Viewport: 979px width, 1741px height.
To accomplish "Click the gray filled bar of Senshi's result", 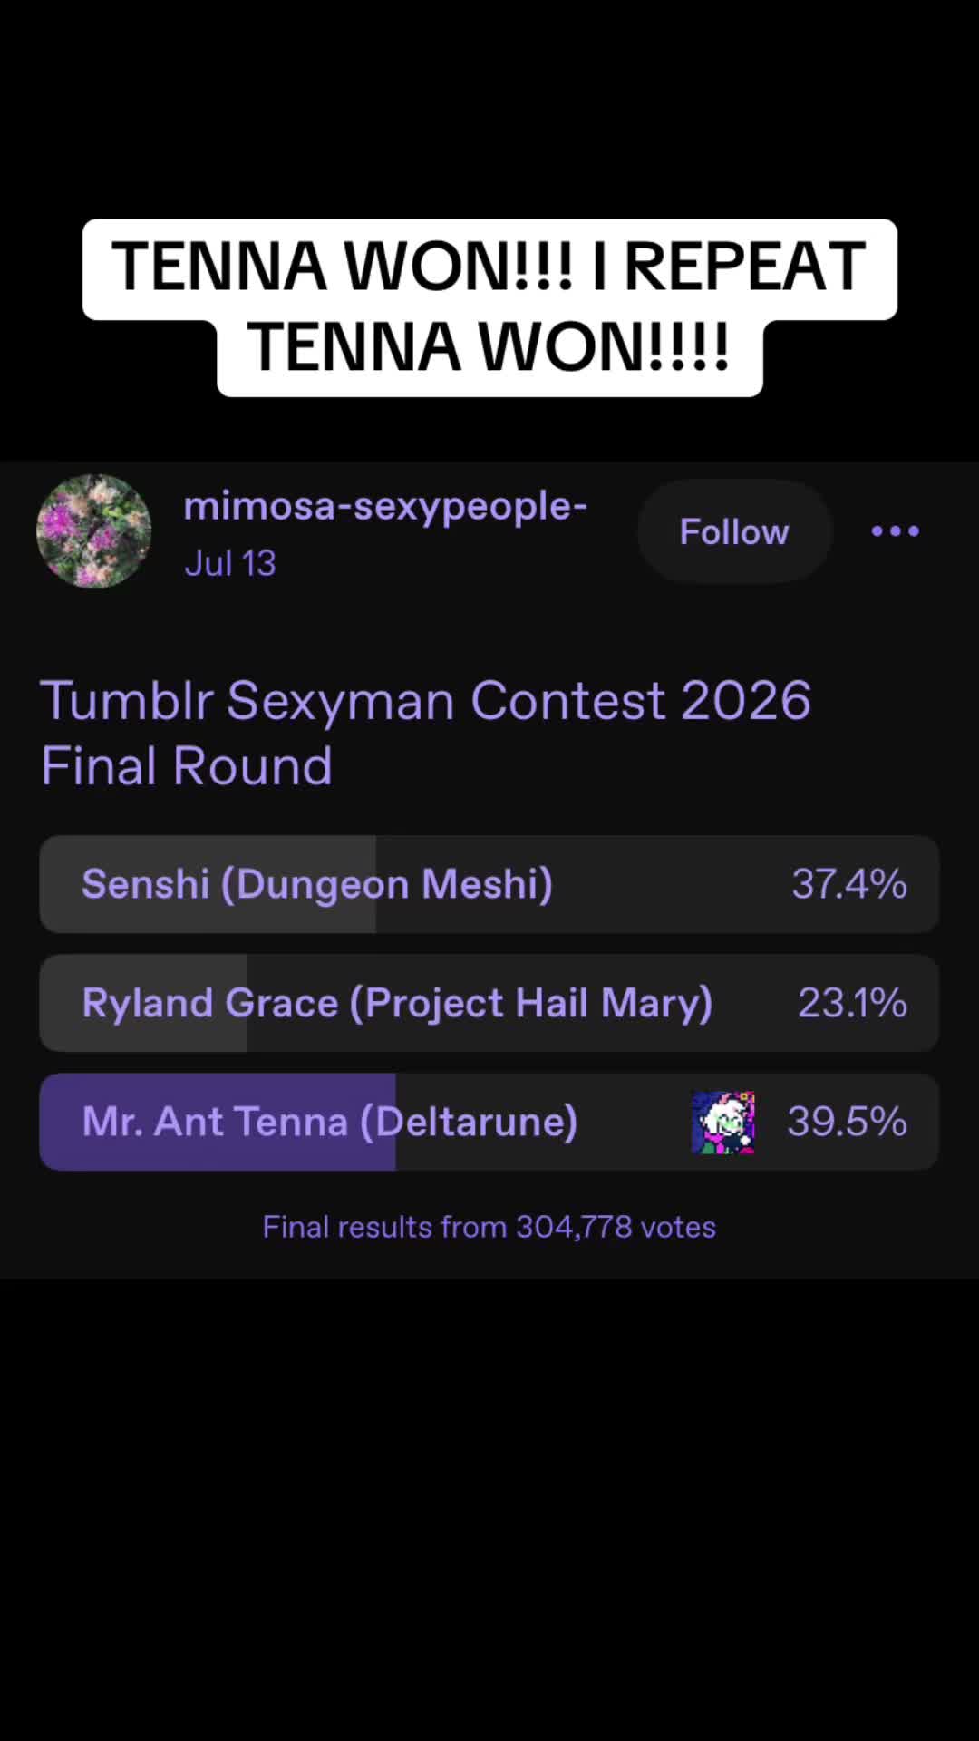I will (208, 884).
